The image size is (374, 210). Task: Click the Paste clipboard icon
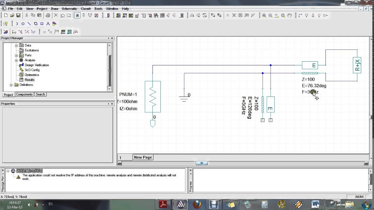[x=39, y=15]
